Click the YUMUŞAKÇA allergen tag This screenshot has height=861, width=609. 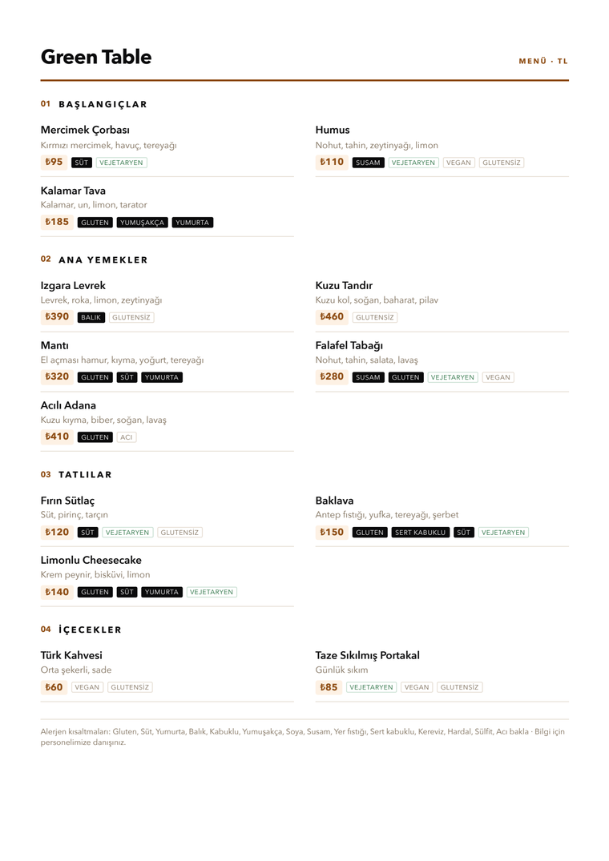(x=142, y=223)
